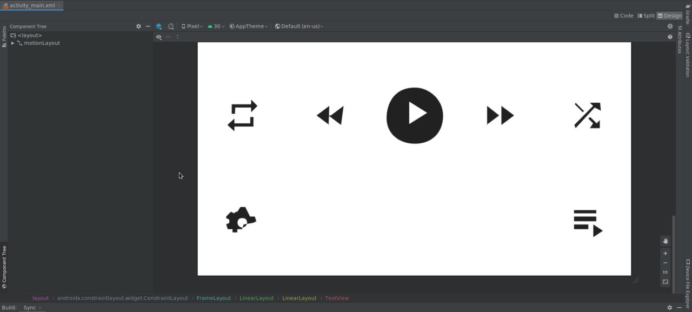Open Component Tree settings gear
This screenshot has width=692, height=312.
(x=138, y=26)
